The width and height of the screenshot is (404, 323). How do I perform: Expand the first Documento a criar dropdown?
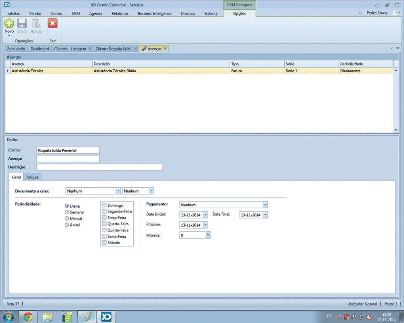(118, 191)
